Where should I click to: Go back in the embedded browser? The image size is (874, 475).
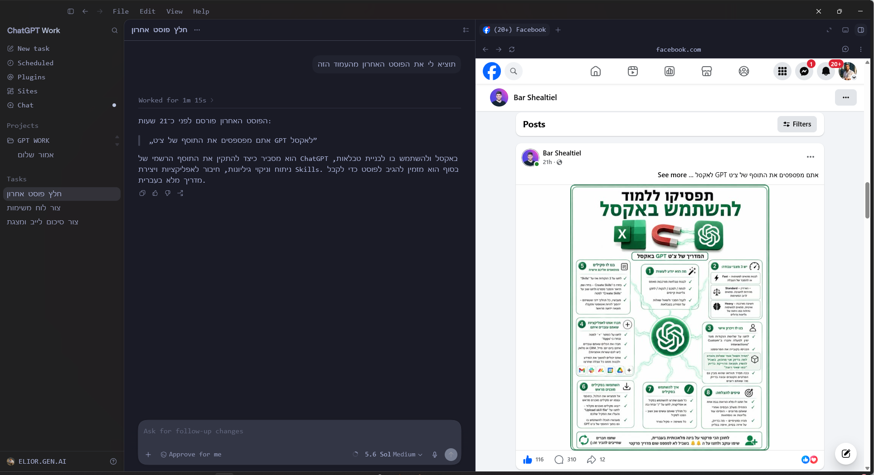click(486, 49)
